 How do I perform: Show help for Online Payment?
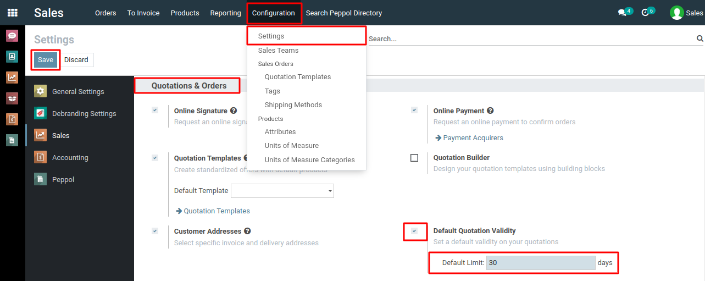click(490, 111)
